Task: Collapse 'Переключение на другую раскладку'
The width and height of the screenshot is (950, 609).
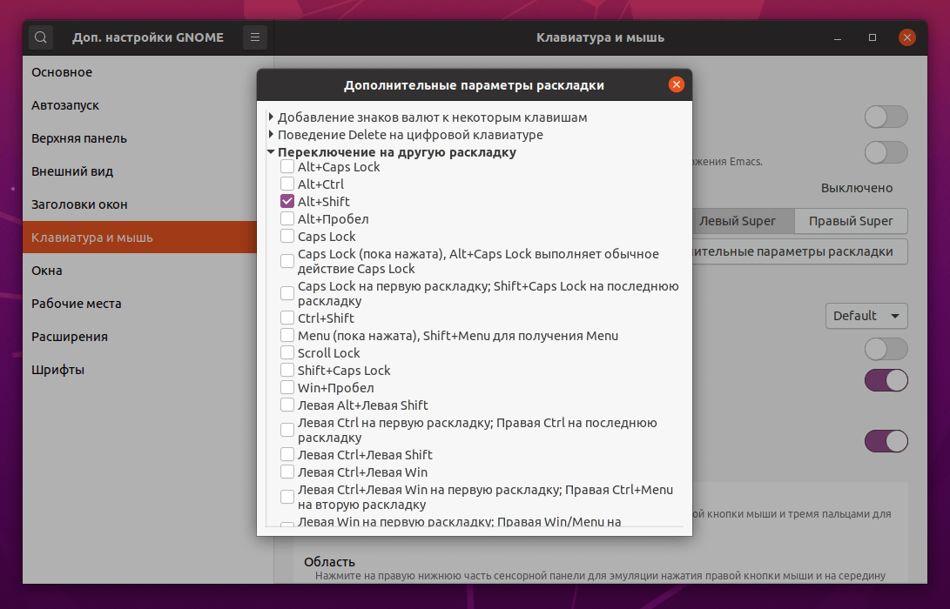Action: 273,151
